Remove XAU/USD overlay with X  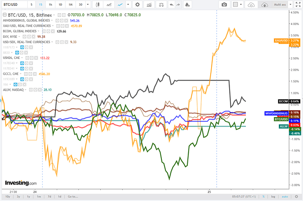67,26
